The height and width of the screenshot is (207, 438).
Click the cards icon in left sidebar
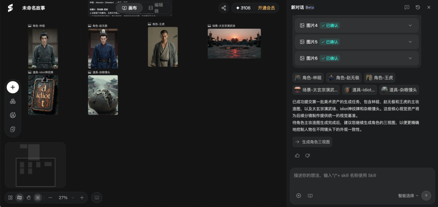(13, 129)
